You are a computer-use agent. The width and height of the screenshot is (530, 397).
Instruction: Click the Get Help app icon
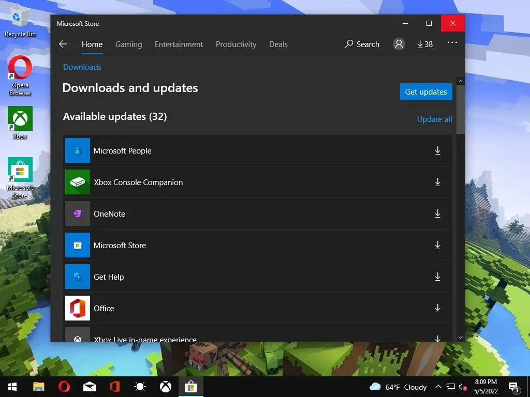point(78,277)
